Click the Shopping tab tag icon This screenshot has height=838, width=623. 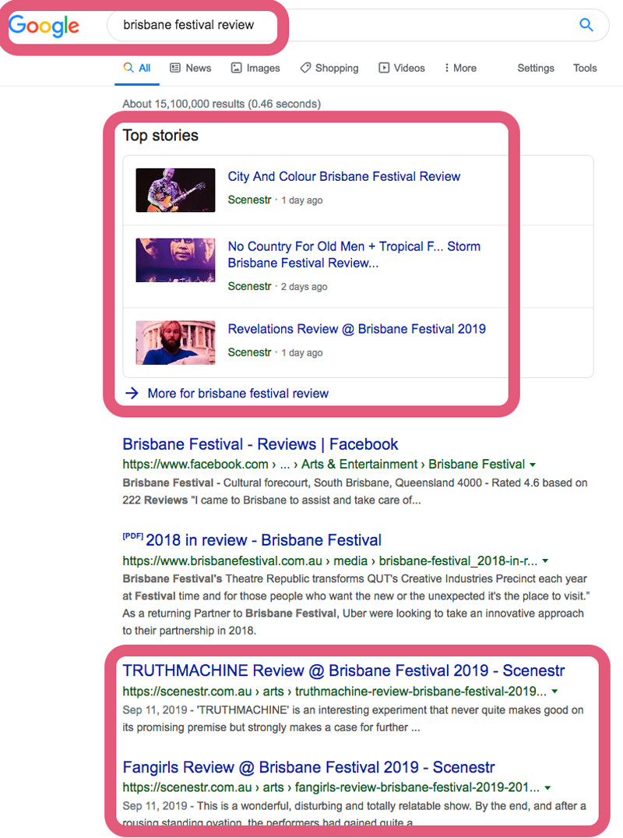point(305,68)
